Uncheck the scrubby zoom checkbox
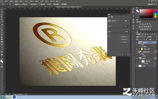The image size is (158, 99). 39,4
